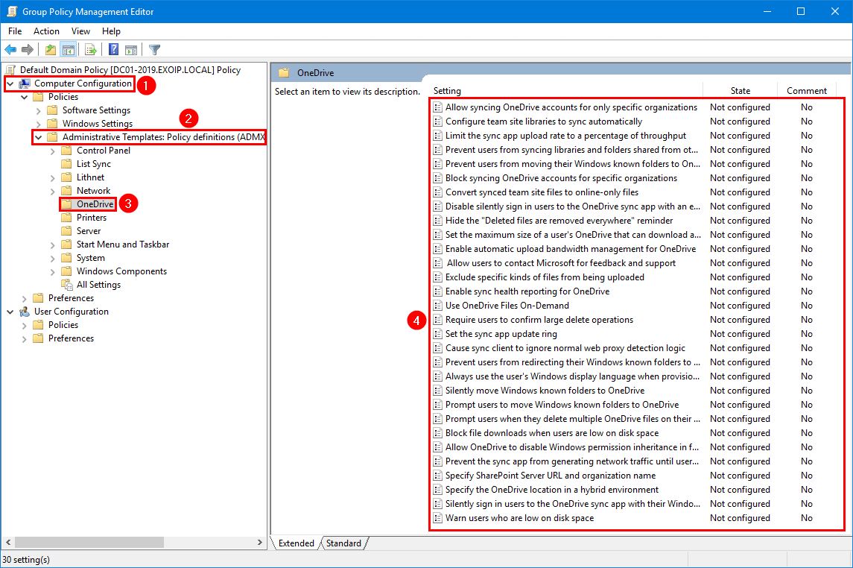Click setting icon beside Enable sync health reporting
This screenshot has width=853, height=568.
pos(437,291)
